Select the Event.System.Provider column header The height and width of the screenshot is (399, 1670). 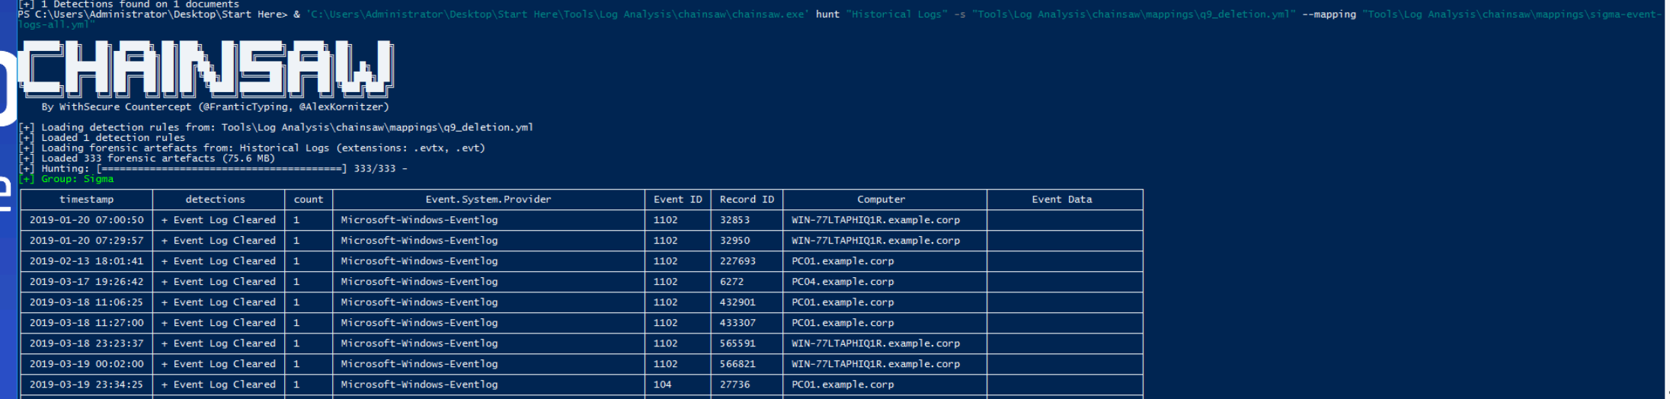coord(488,199)
